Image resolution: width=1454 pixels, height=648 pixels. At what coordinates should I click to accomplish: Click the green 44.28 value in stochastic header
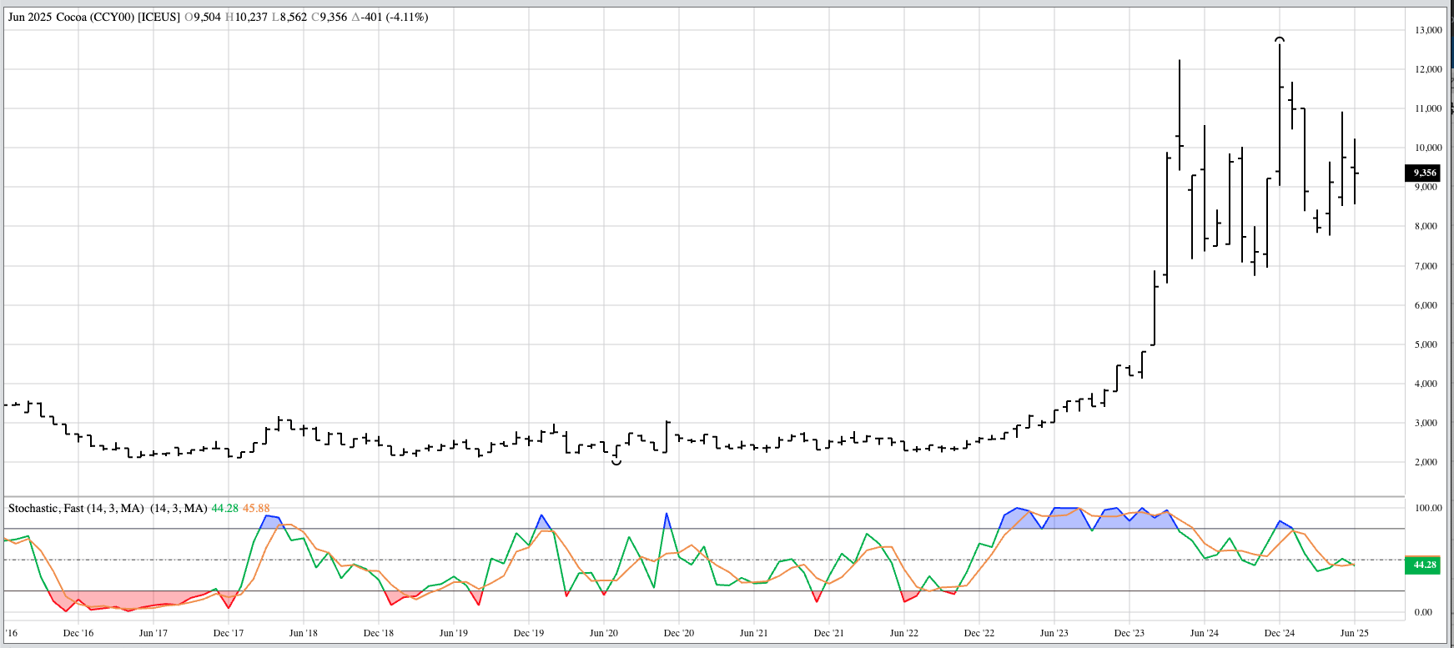[x=224, y=508]
